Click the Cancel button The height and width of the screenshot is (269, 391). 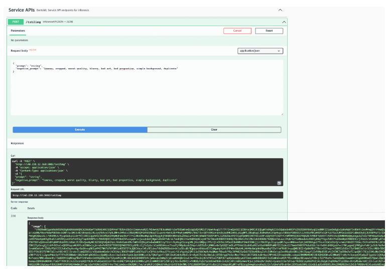(x=237, y=31)
